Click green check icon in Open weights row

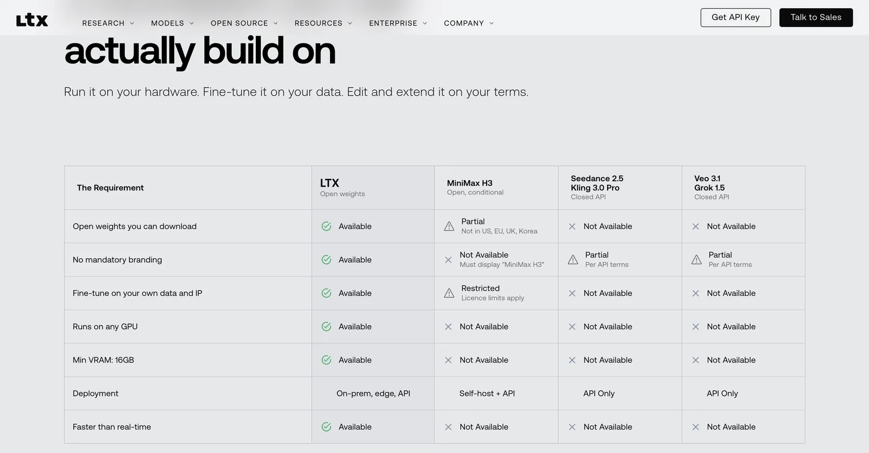326,226
